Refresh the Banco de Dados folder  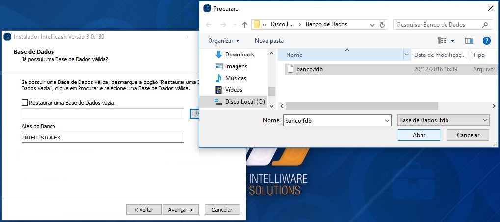click(382, 25)
